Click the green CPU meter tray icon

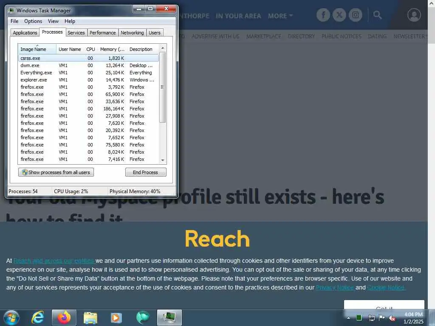pos(359,318)
